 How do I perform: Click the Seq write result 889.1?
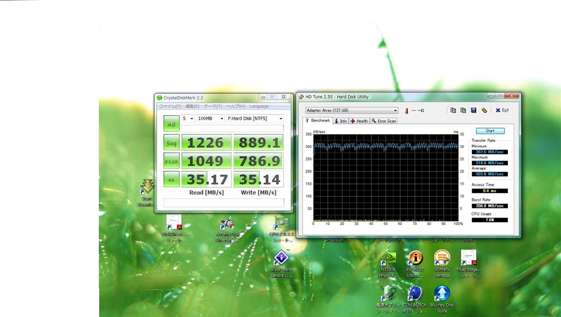[259, 142]
